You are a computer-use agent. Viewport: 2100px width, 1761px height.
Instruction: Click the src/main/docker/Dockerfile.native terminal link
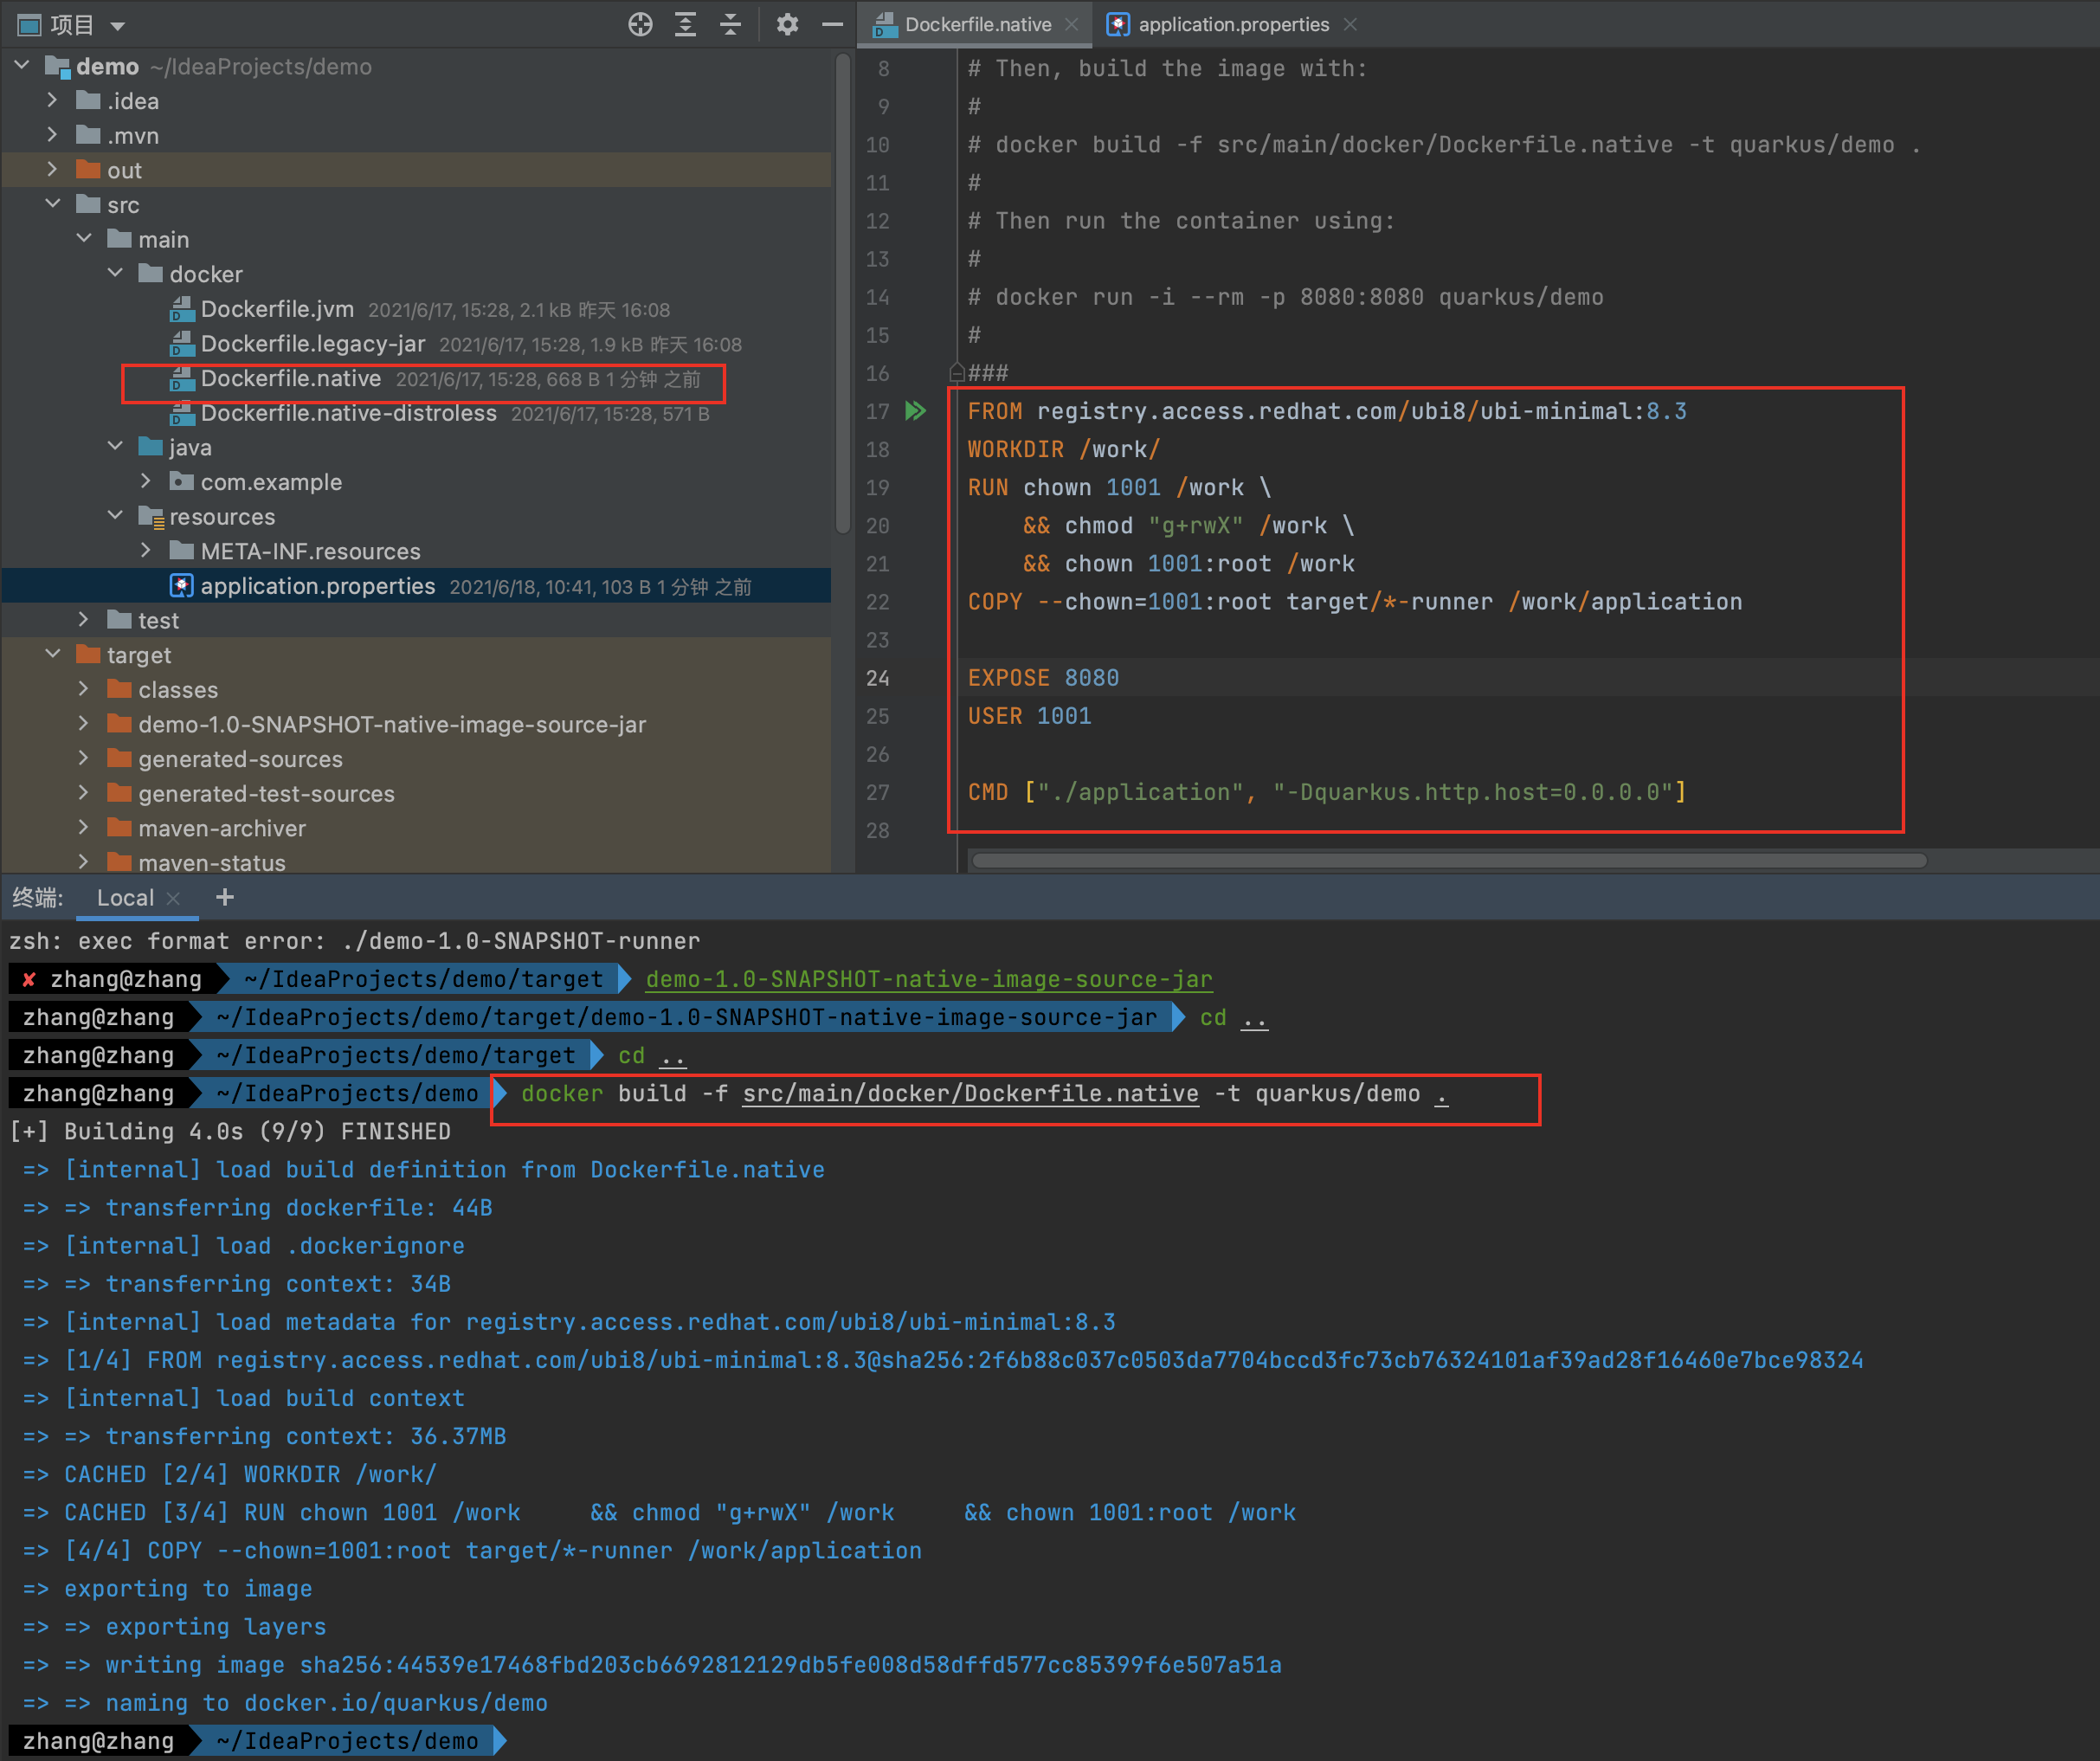969,1093
